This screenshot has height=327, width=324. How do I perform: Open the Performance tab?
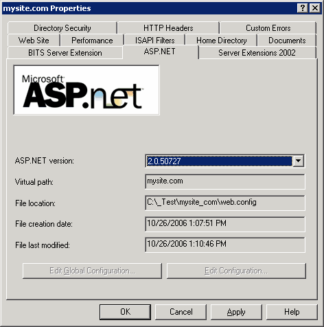(92, 41)
